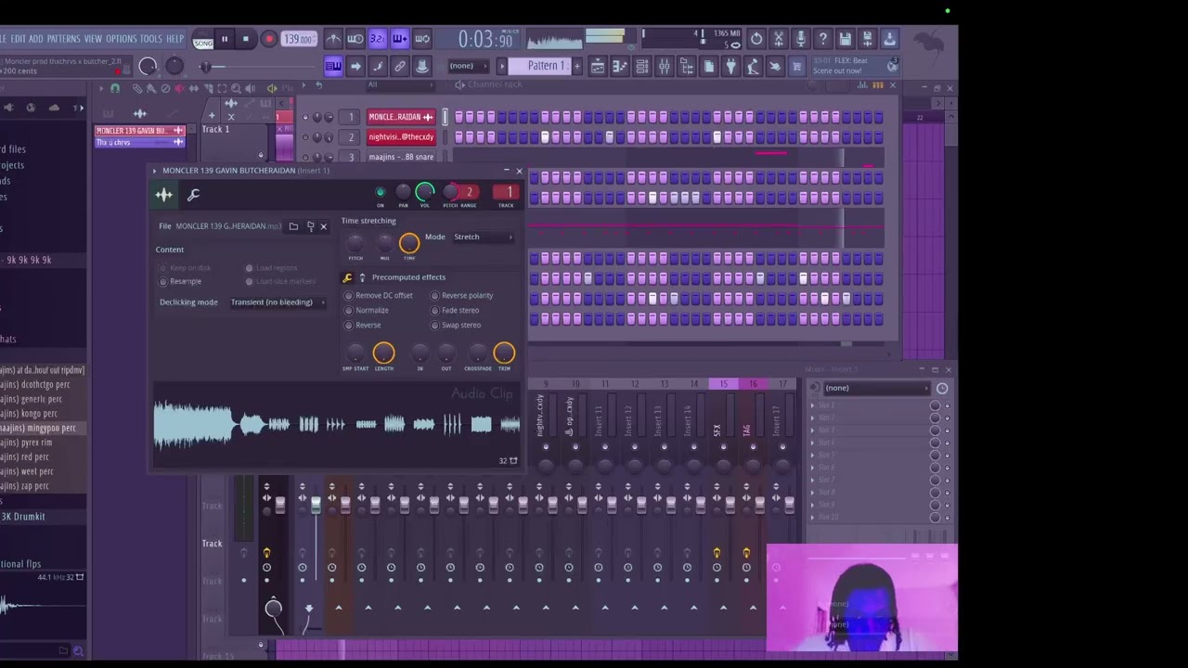The width and height of the screenshot is (1188, 668).
Task: Adjust the sampler VOL knob
Action: [425, 192]
